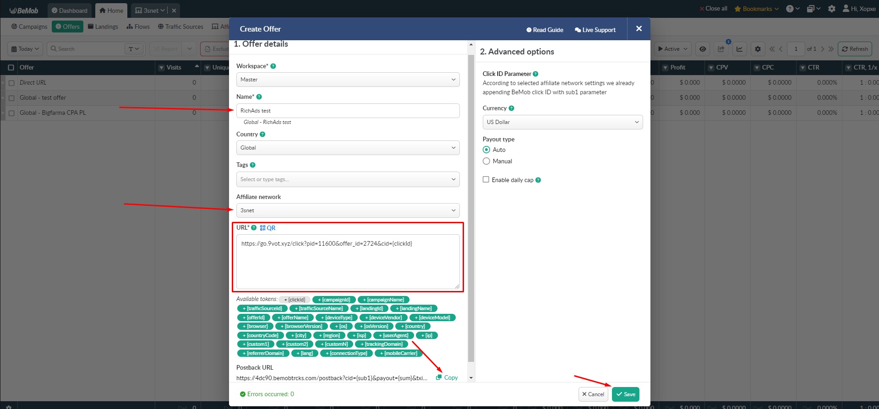Click the Profit column filter icon
Viewport: 879px width, 409px height.
665,68
